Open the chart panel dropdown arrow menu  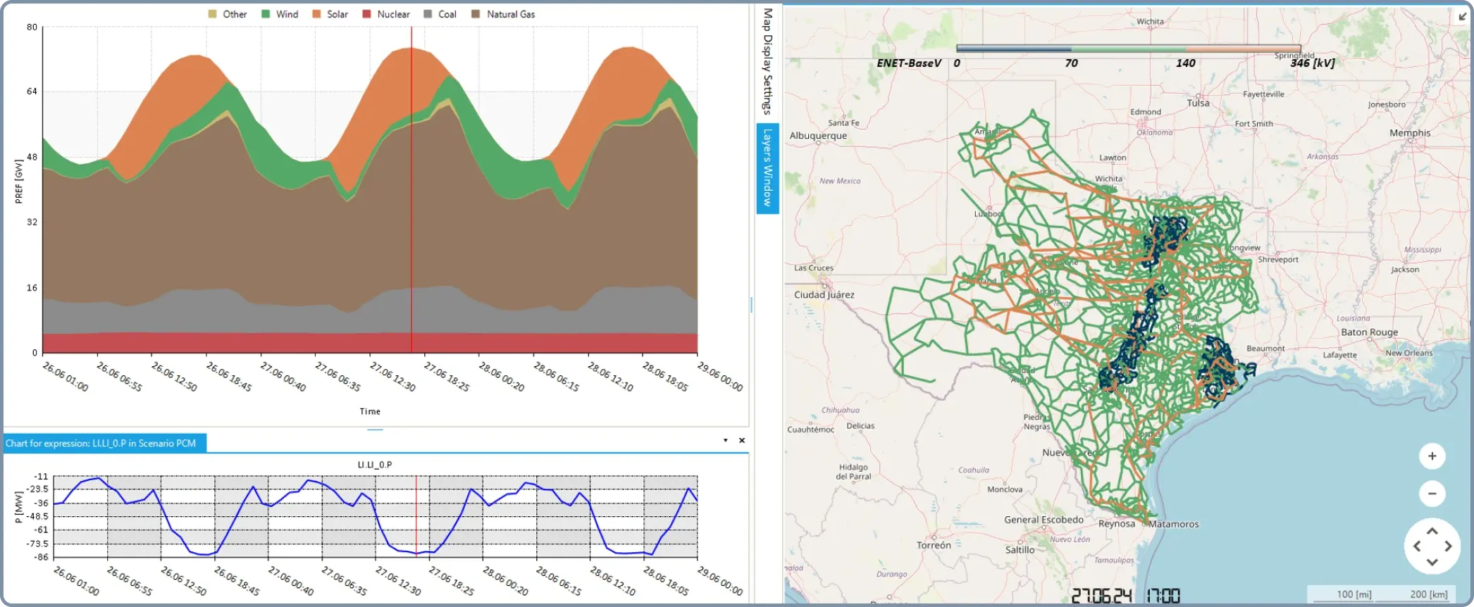725,441
